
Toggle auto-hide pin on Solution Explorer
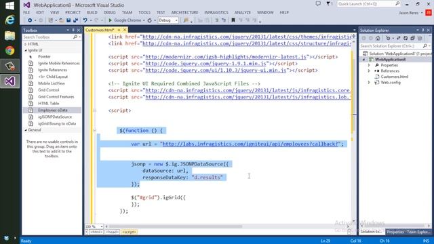click(x=423, y=30)
